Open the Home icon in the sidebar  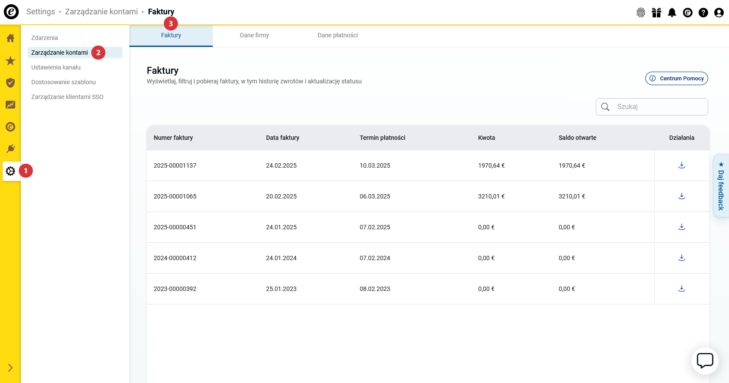10,38
